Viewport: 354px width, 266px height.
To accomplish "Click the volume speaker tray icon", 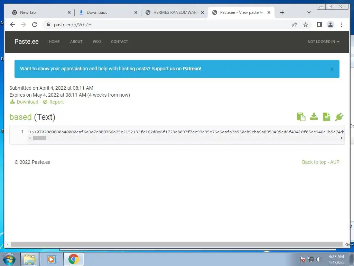I will (319, 259).
